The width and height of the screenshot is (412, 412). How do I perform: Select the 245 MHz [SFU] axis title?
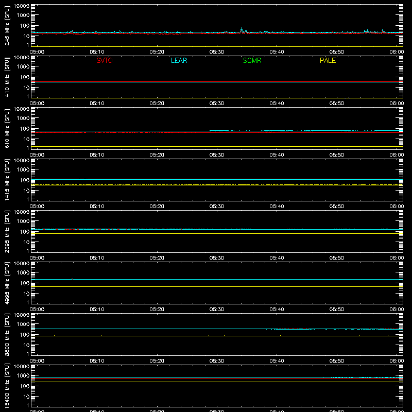point(7,25)
